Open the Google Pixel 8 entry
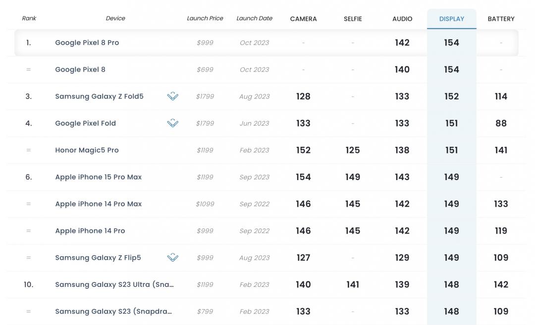 [x=80, y=70]
